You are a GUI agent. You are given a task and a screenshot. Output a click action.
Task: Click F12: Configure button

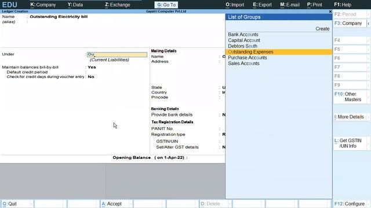click(351, 204)
